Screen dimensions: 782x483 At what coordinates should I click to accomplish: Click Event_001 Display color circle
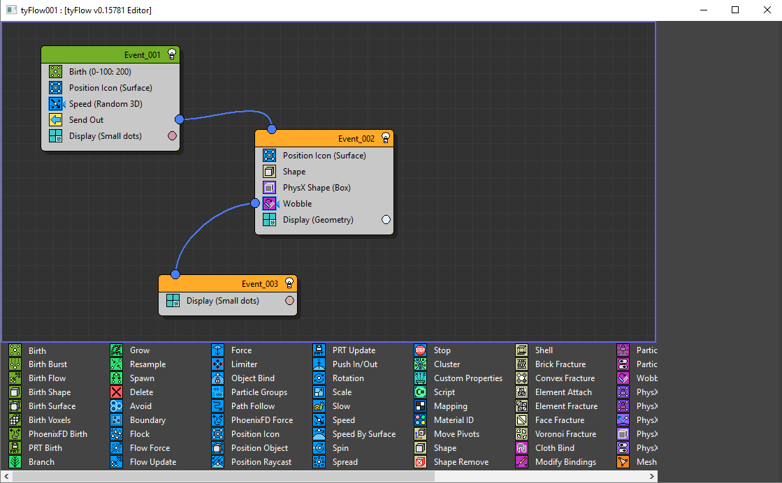(x=172, y=136)
